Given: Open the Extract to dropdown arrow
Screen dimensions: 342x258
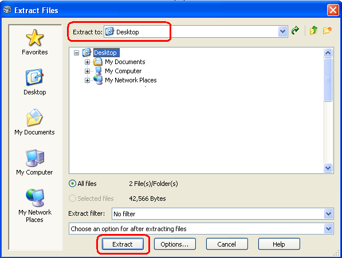Looking at the screenshot, I should [x=282, y=31].
